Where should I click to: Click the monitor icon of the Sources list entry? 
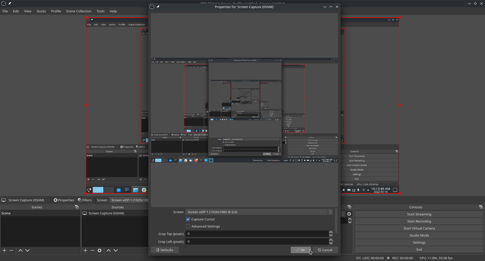85,213
